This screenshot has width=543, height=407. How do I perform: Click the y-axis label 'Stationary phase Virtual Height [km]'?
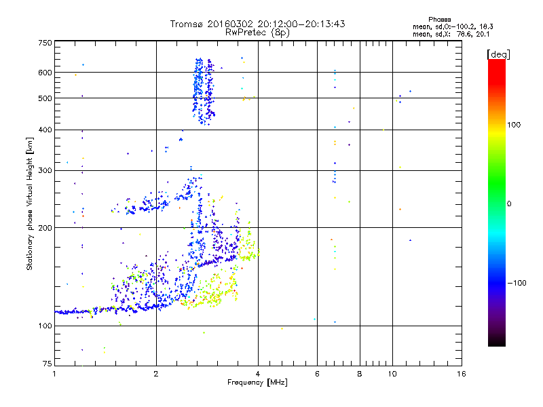pos(29,204)
